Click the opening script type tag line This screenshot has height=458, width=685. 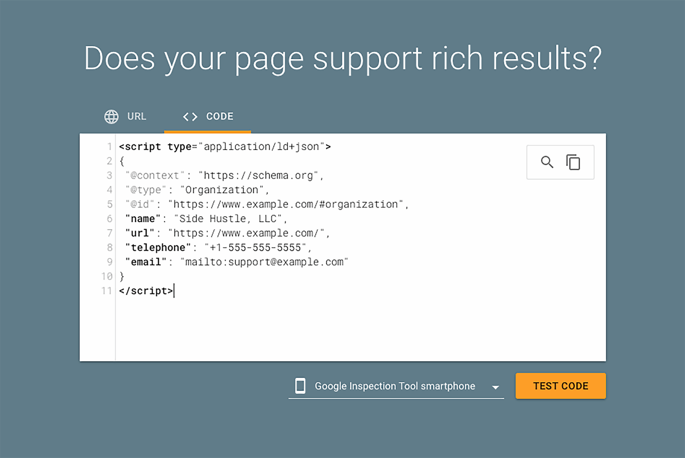(225, 147)
